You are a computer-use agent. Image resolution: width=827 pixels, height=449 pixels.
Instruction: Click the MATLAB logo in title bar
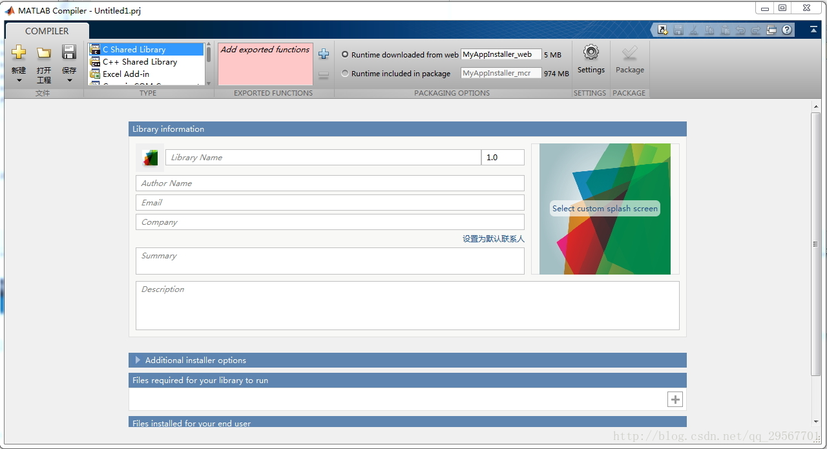tap(10, 11)
